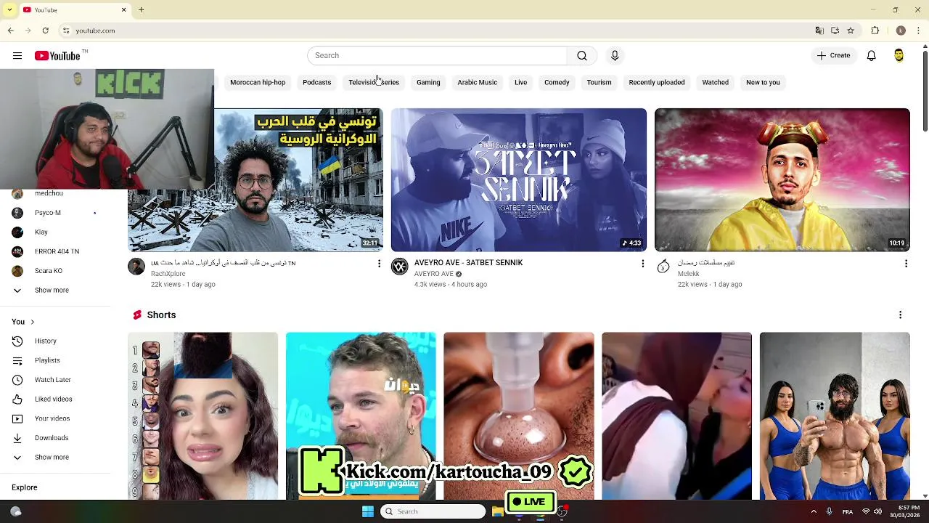Open options menu for RachXplore video

click(x=379, y=264)
